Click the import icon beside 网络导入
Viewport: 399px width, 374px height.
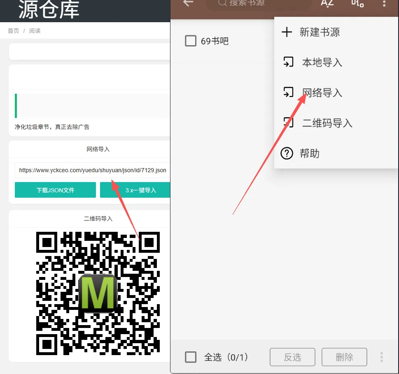click(x=288, y=92)
